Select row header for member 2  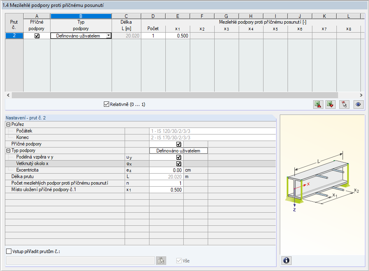(14, 35)
